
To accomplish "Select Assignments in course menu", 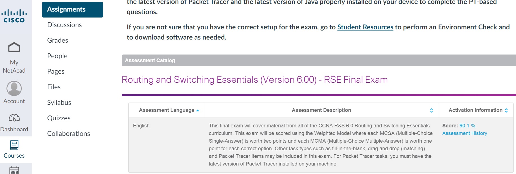I will 73,10.
